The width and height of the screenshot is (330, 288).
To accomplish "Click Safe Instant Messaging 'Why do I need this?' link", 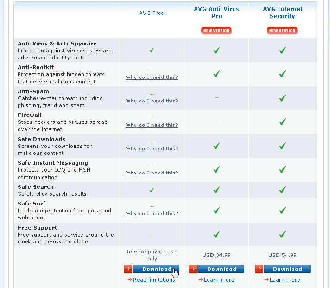I will (152, 173).
